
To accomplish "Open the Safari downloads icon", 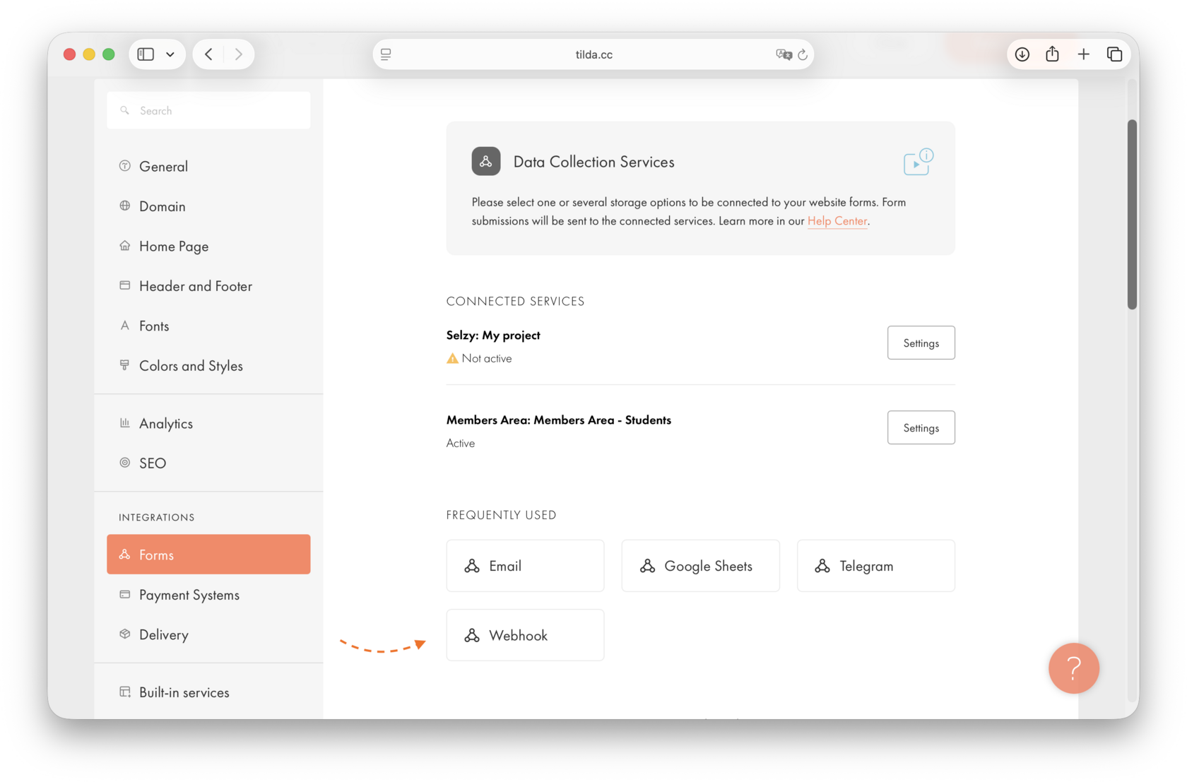I will pyautogui.click(x=1022, y=54).
